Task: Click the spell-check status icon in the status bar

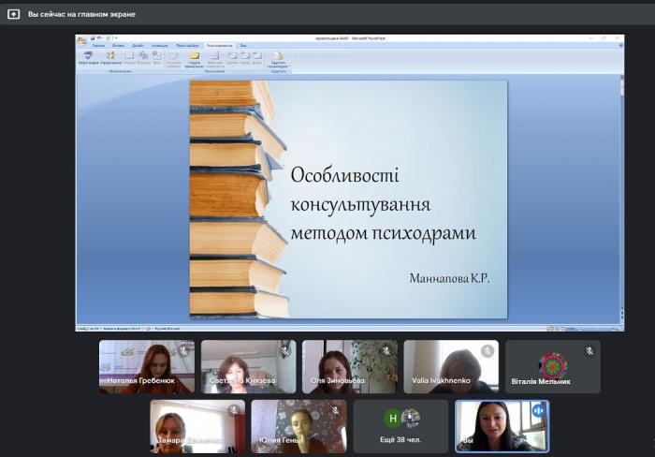Action: [148, 329]
